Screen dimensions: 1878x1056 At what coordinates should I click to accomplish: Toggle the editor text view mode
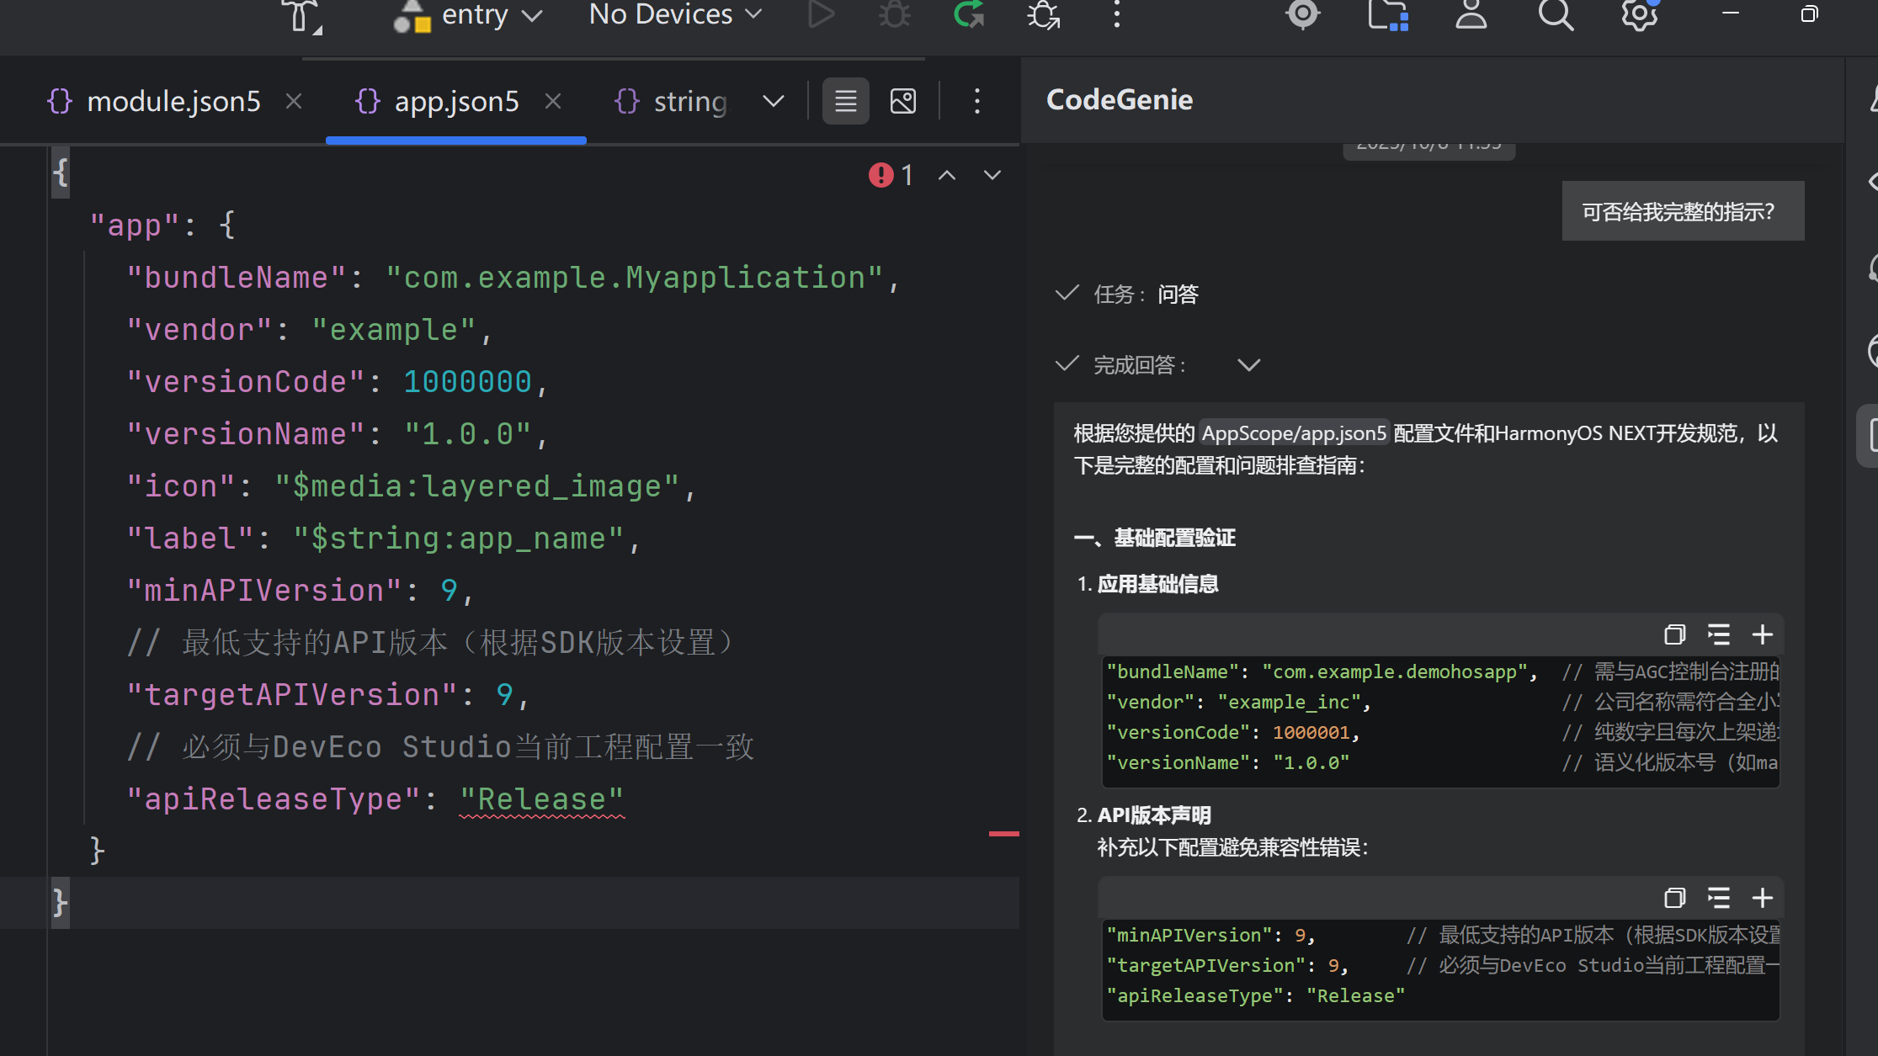(845, 102)
